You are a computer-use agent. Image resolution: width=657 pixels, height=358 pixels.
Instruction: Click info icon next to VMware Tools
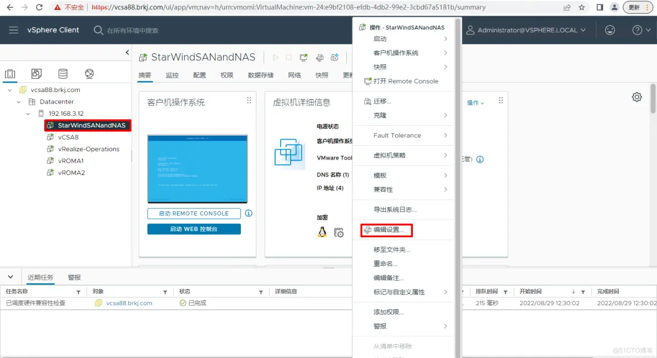[480, 160]
